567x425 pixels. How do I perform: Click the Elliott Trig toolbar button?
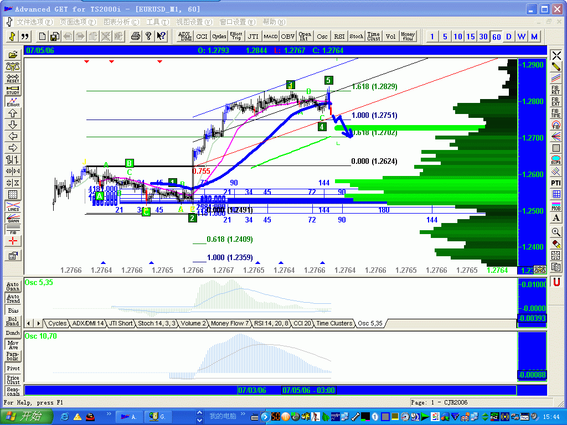click(236, 36)
